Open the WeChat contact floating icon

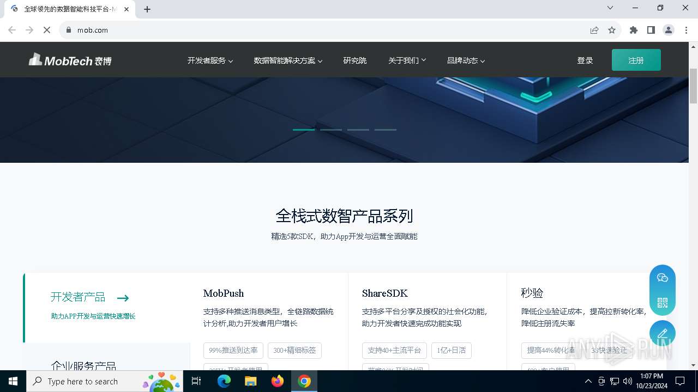coord(663,278)
